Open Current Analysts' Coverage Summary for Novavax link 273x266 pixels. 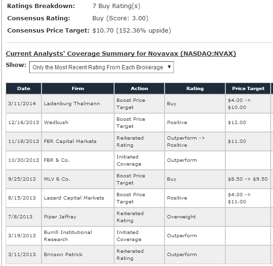tap(121, 53)
